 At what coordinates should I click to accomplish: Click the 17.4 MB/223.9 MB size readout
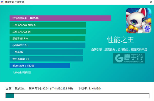tap(61, 88)
